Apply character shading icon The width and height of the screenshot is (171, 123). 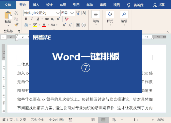[x=78, y=25]
